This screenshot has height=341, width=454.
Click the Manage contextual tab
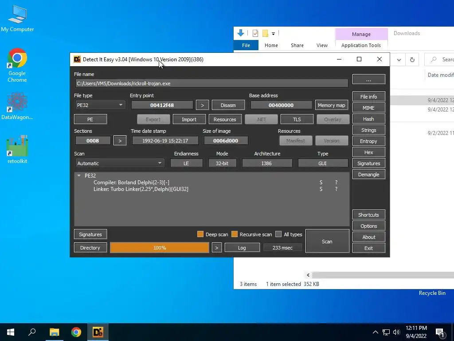pyautogui.click(x=361, y=34)
